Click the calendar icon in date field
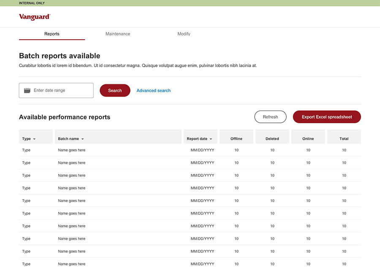Image resolution: width=380 pixels, height=270 pixels. pos(27,90)
